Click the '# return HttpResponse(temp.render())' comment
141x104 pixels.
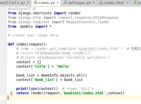tap(54, 53)
